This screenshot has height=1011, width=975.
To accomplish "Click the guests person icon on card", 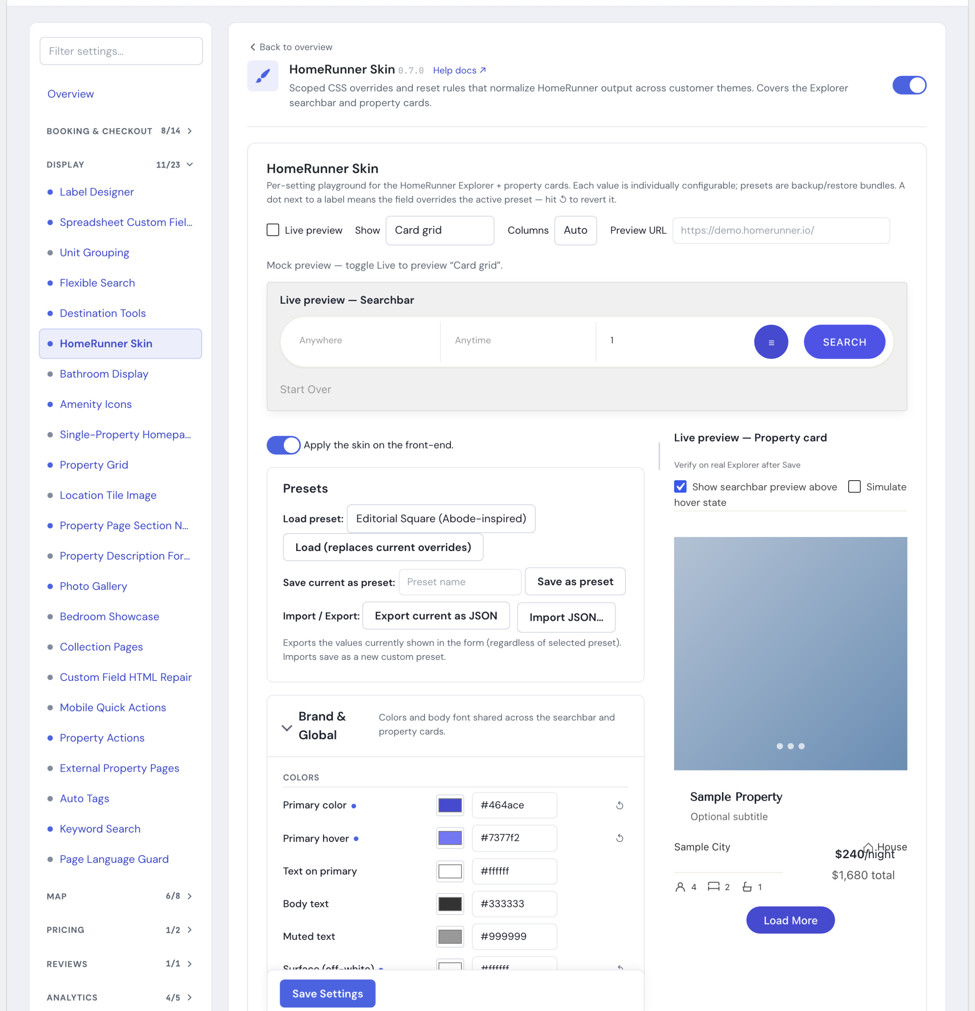I will (680, 887).
